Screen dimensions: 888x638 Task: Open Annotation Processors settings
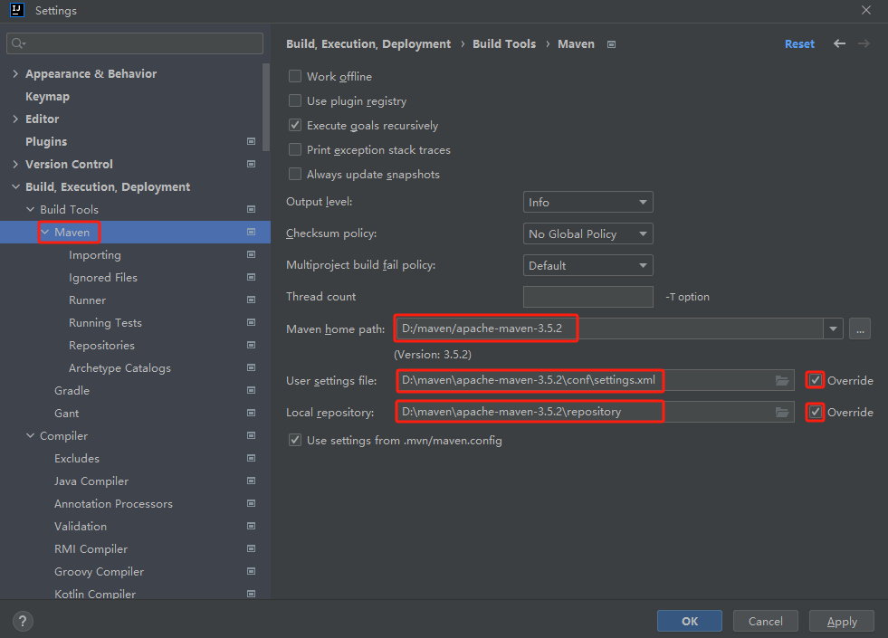coord(113,504)
